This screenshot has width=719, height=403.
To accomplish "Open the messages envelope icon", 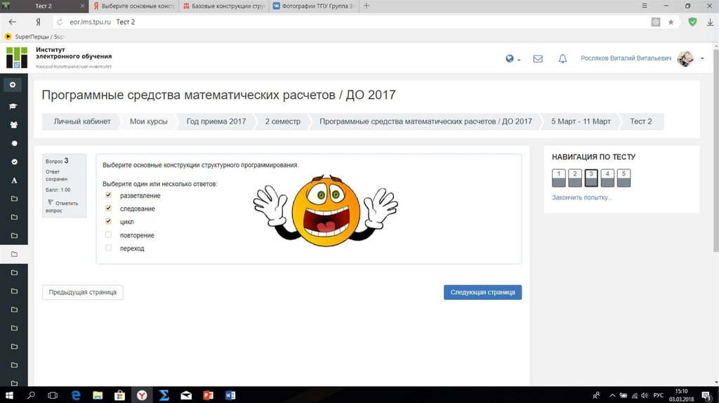I will click(x=538, y=59).
